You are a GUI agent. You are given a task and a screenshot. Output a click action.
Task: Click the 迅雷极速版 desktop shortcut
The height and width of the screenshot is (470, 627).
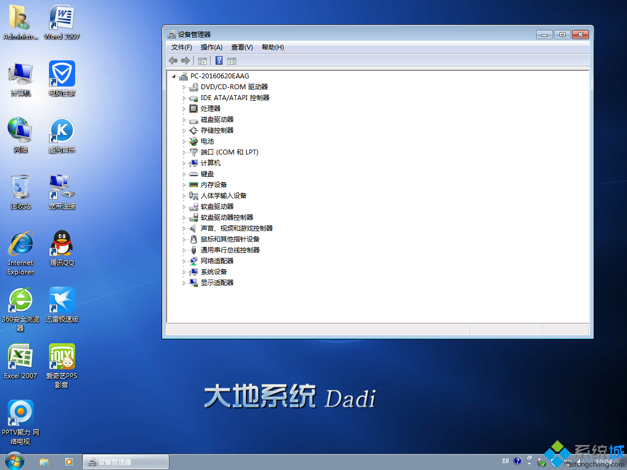[x=62, y=305]
